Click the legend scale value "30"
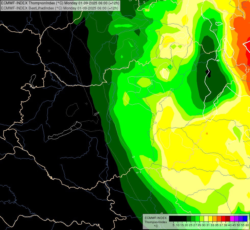Image resolution: width=250 pixels, height=230 pixels. click(x=204, y=225)
